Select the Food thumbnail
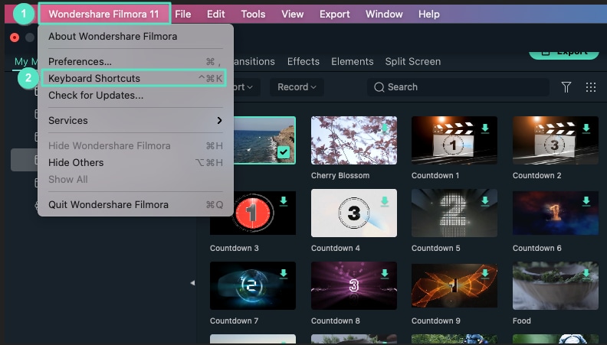 (555, 285)
